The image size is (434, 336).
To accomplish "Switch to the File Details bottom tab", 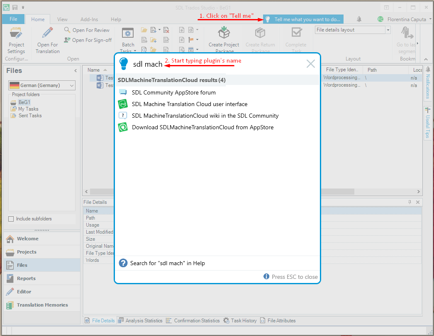I will coord(100,321).
